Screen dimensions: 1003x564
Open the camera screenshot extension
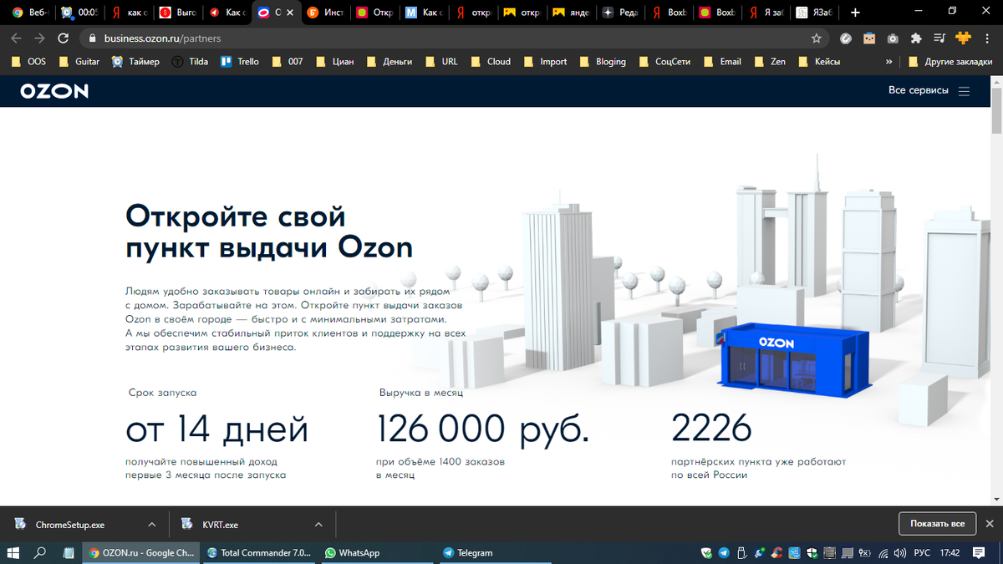coord(893,38)
